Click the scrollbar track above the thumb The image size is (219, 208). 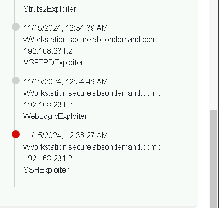214,55
